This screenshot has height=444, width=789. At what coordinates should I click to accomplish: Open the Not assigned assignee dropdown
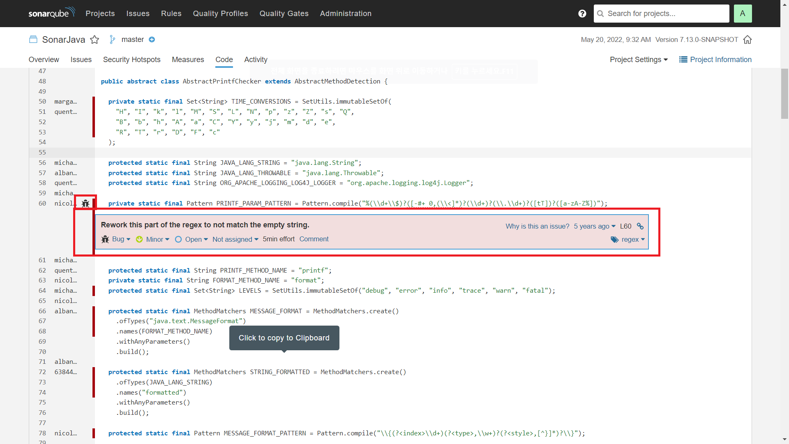(x=235, y=239)
